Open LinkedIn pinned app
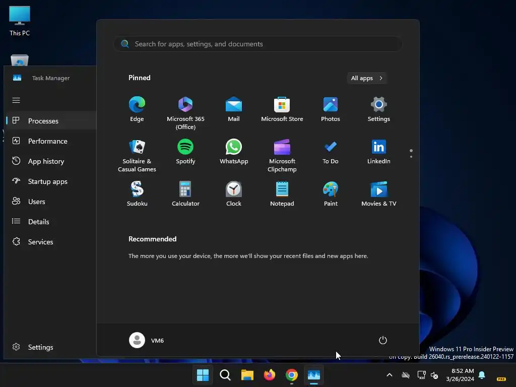This screenshot has height=387, width=516. click(379, 152)
